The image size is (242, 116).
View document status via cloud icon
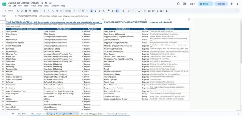(50, 3)
